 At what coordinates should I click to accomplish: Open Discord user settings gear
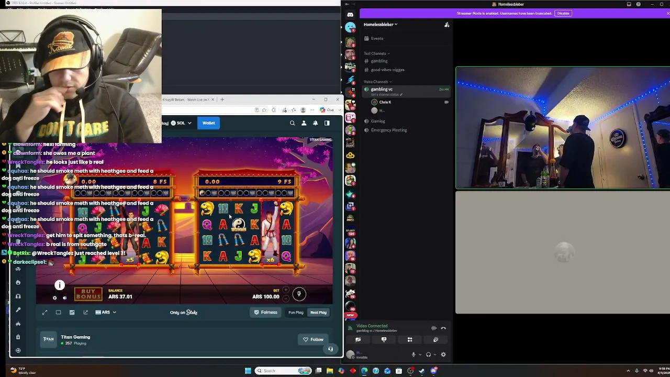click(x=443, y=354)
